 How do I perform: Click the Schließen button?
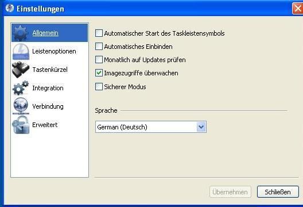(278, 192)
